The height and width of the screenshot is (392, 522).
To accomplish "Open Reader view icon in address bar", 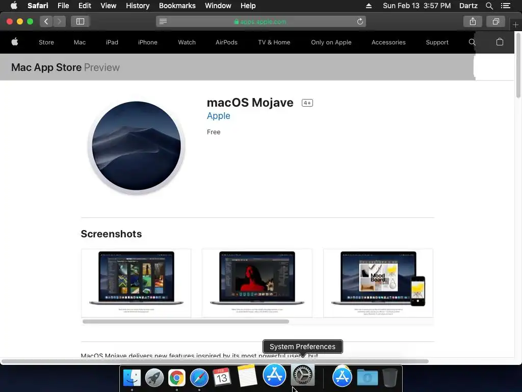I will [163, 21].
